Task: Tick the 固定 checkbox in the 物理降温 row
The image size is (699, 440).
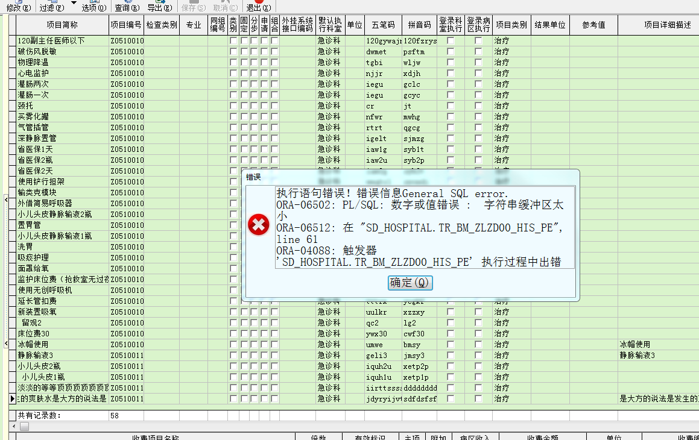Action: [244, 62]
